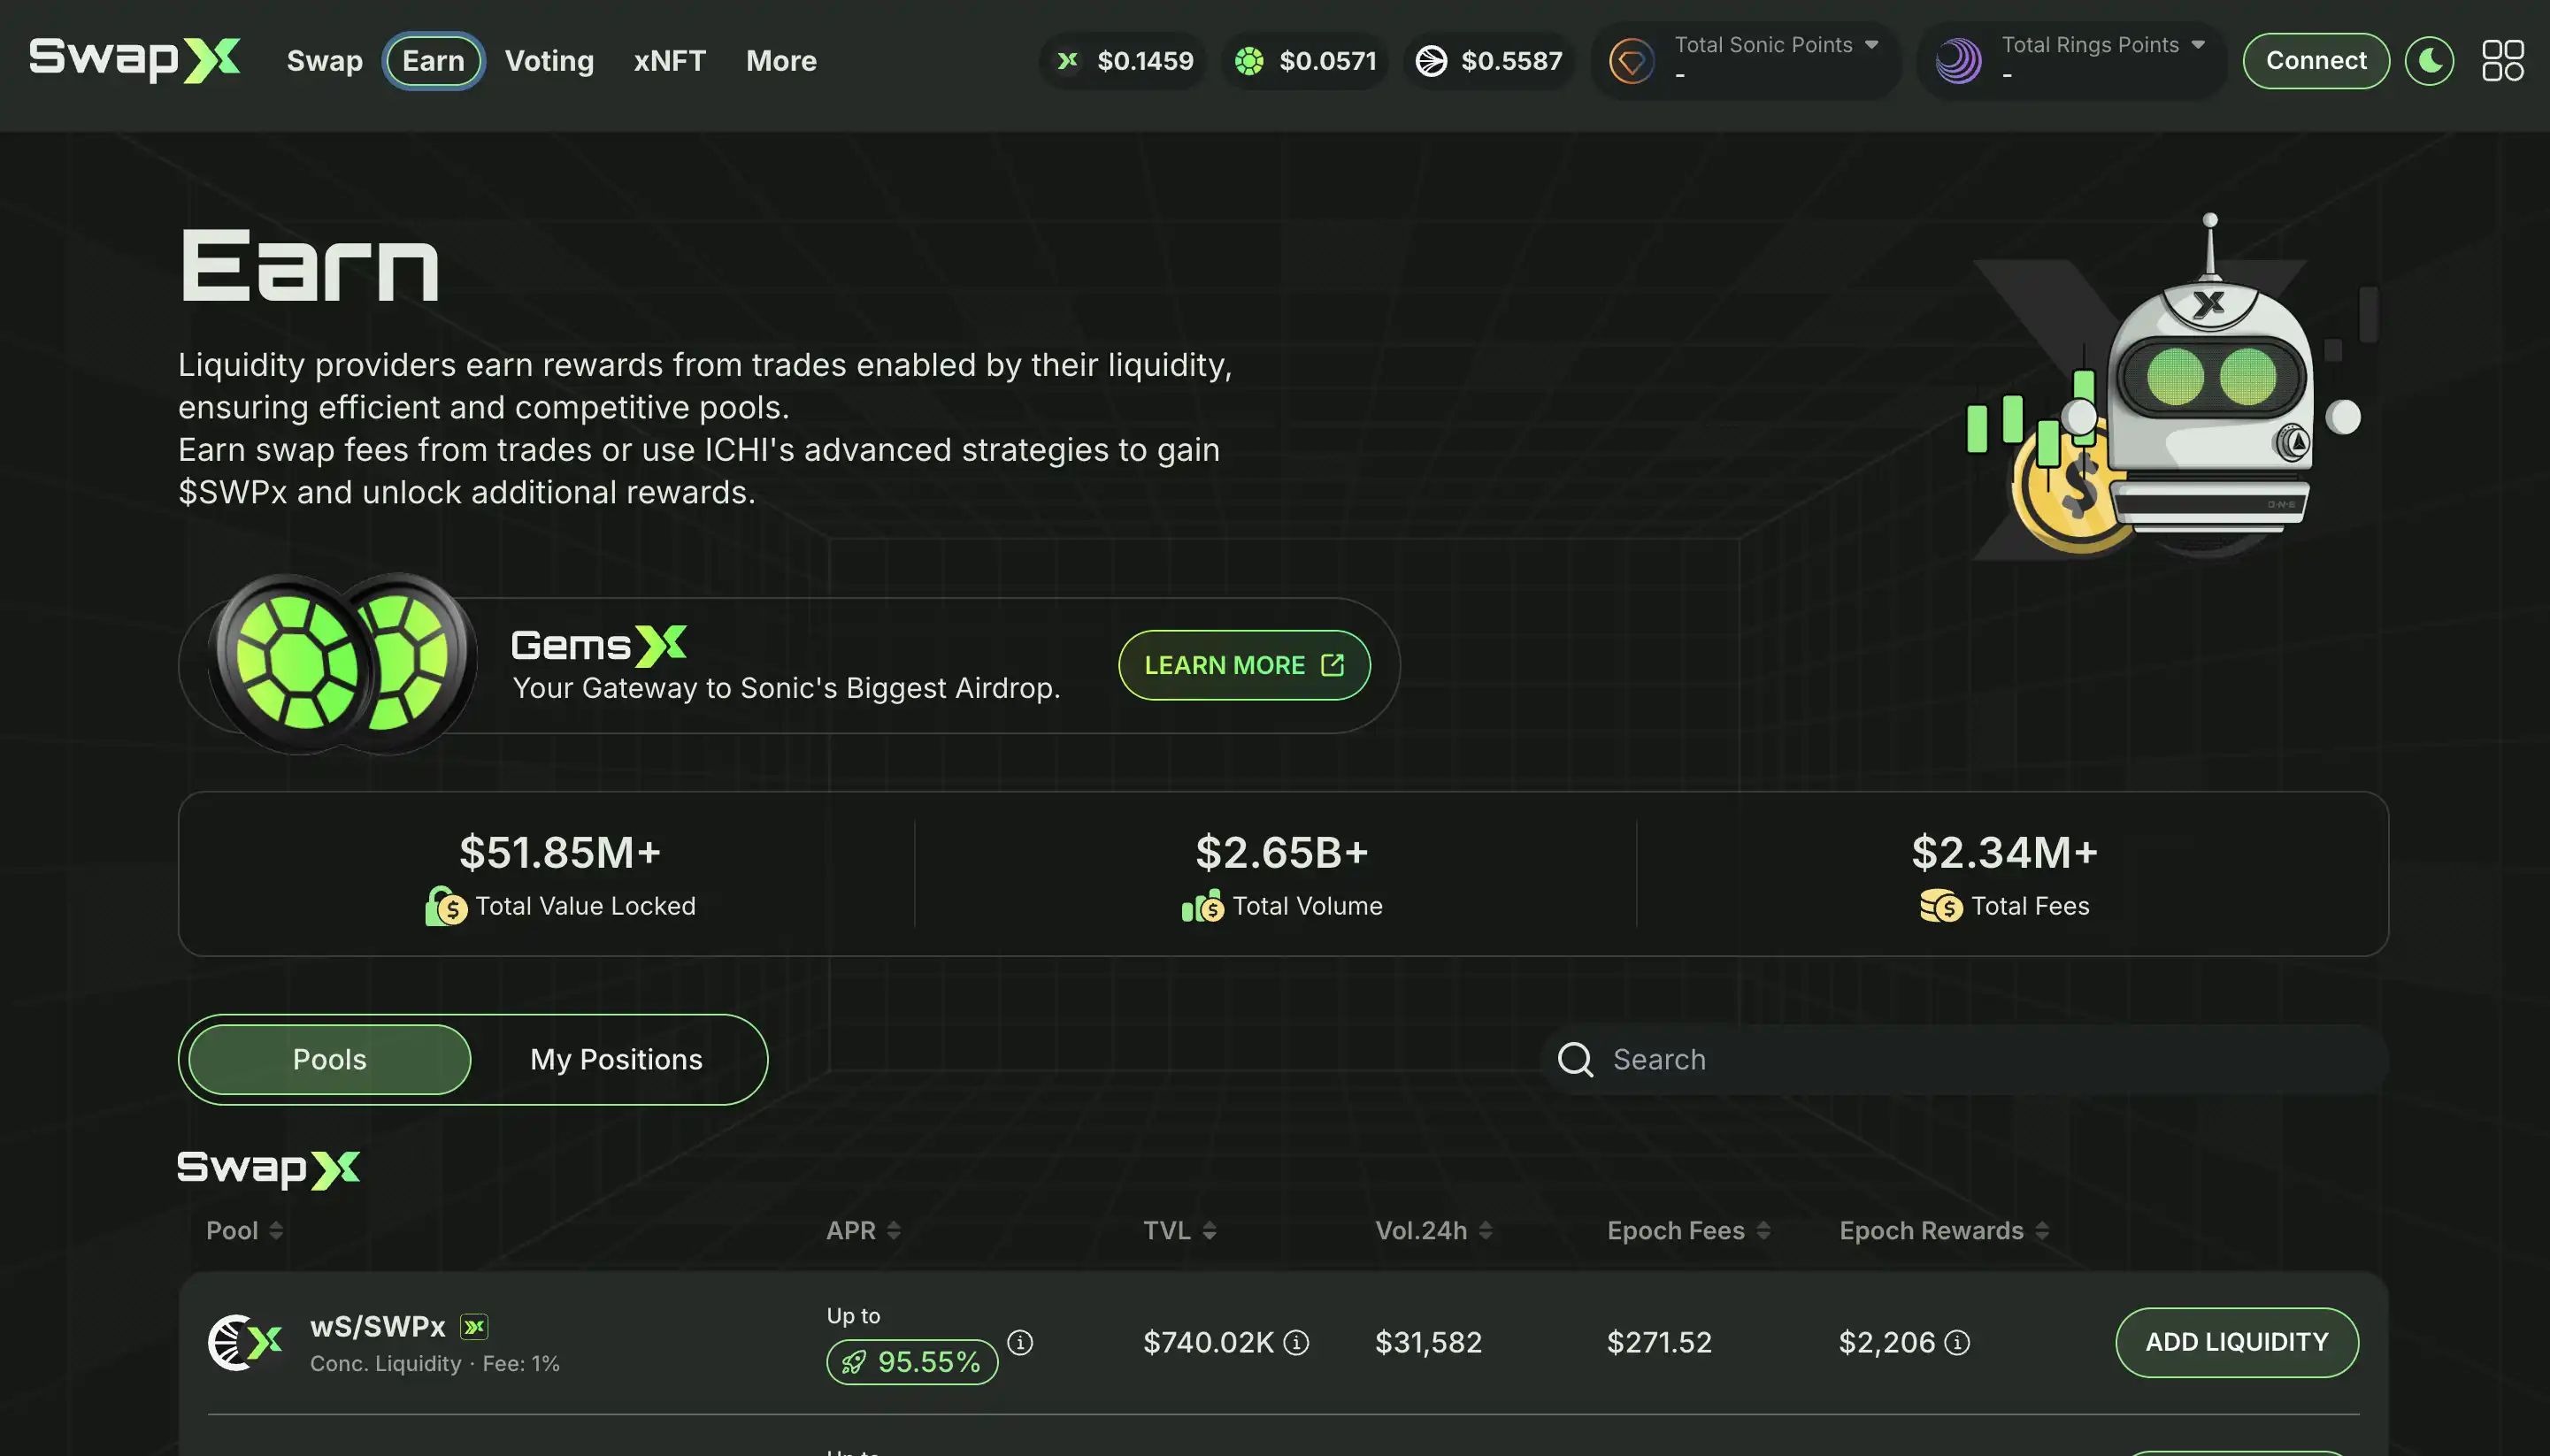The width and height of the screenshot is (2550, 1456).
Task: Click the SWPx token price icon
Action: (x=1068, y=61)
